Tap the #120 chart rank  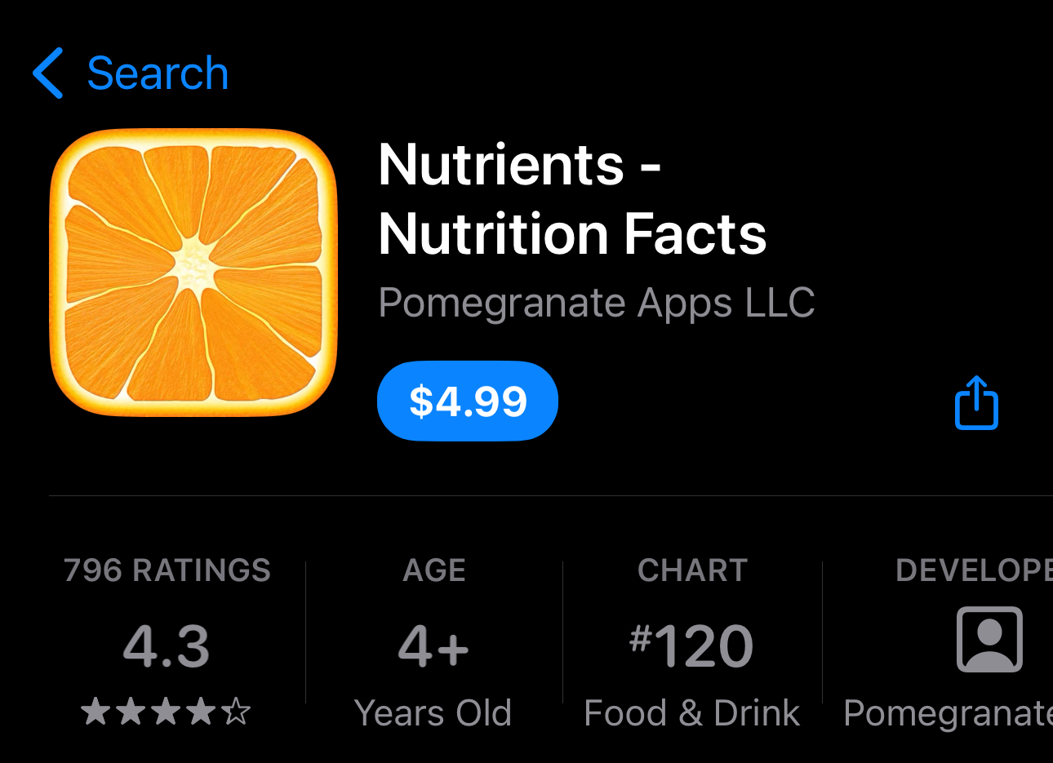[x=691, y=646]
